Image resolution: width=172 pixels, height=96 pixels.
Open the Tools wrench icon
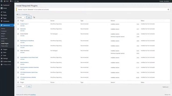click(2, 55)
